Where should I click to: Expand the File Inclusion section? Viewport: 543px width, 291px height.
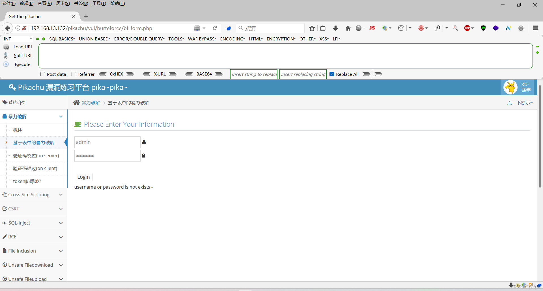coord(33,251)
